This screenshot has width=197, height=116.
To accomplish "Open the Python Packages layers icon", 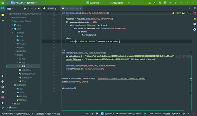I will tap(3, 86).
